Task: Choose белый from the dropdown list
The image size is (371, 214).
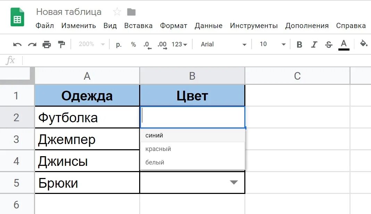Action: 193,162
